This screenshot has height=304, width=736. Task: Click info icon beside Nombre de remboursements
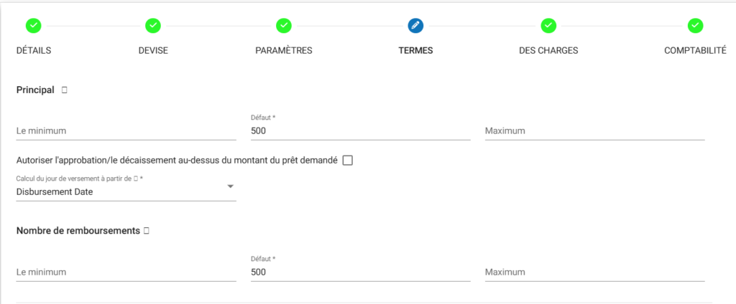coord(146,231)
